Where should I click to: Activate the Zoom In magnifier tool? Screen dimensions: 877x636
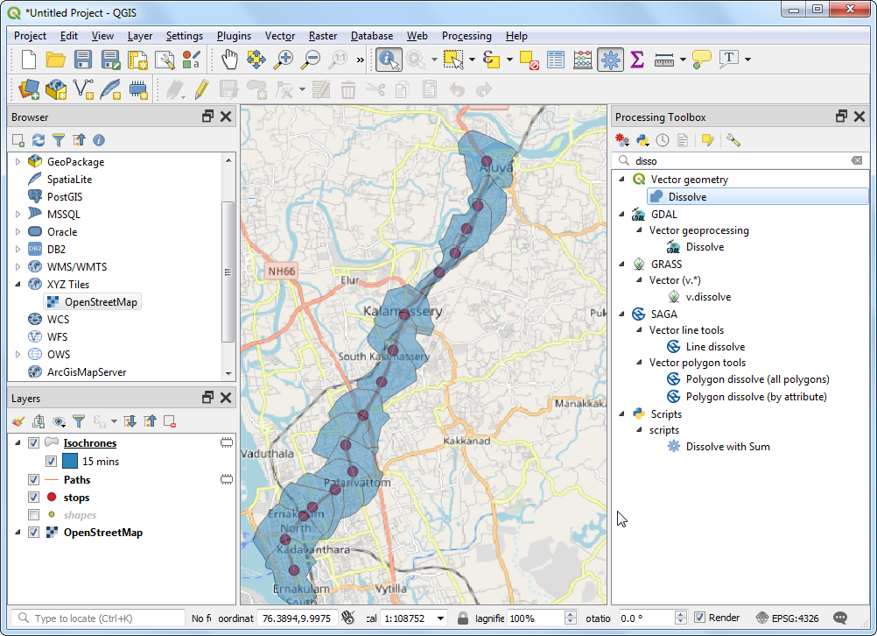[x=284, y=60]
